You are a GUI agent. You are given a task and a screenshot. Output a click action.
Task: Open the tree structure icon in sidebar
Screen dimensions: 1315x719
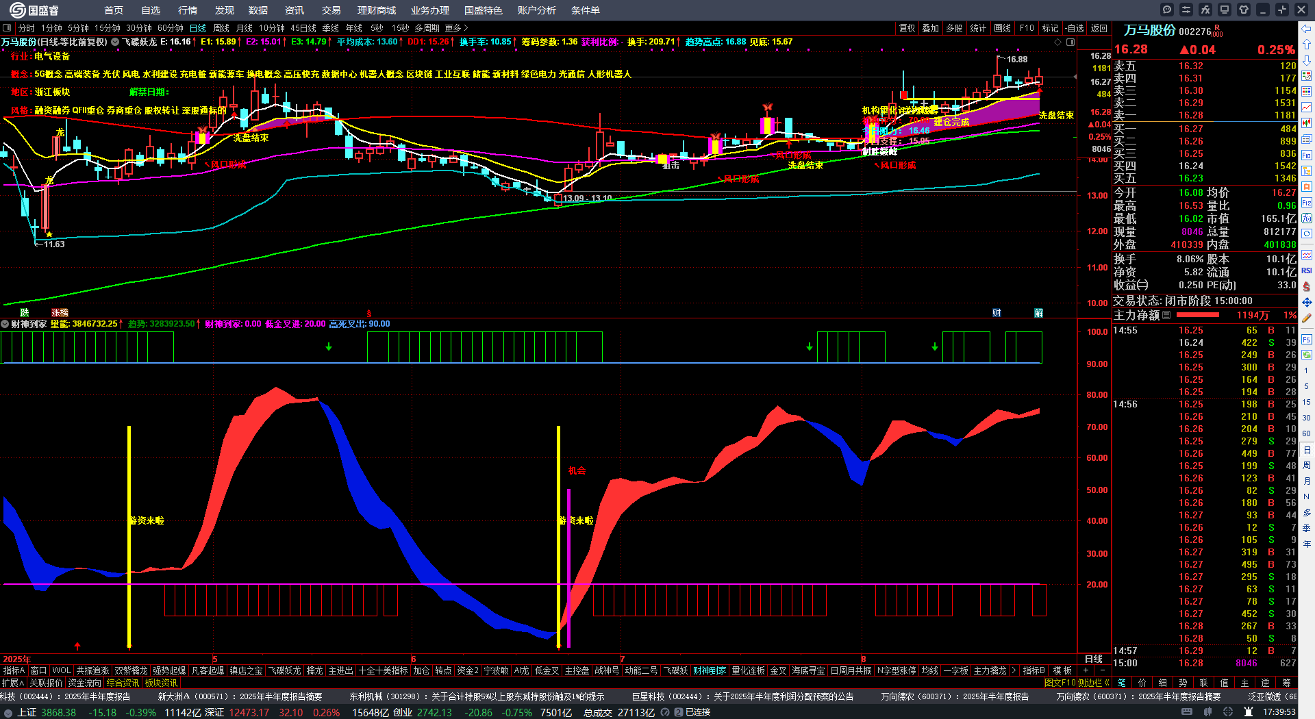click(1307, 171)
